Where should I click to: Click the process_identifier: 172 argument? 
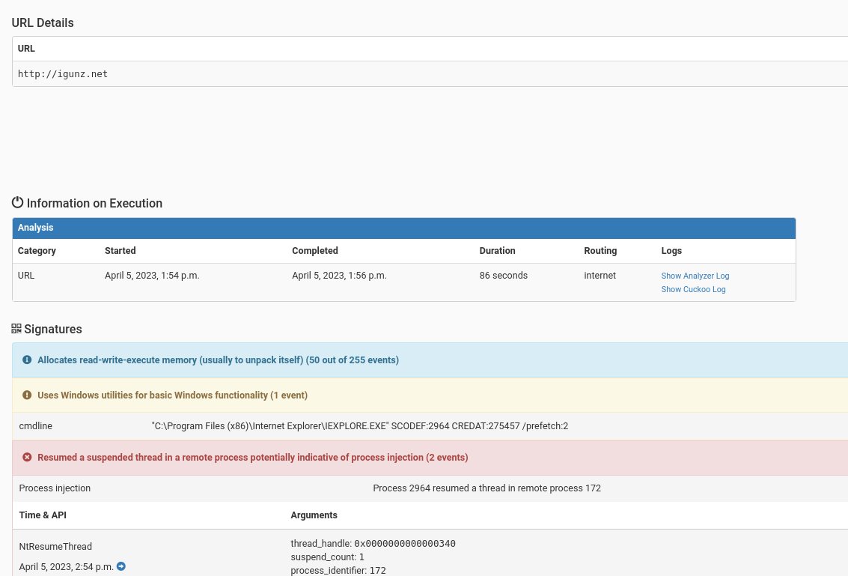pos(338,571)
